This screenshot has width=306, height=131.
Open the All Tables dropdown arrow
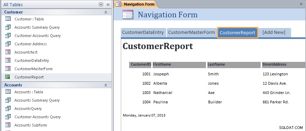101,4
